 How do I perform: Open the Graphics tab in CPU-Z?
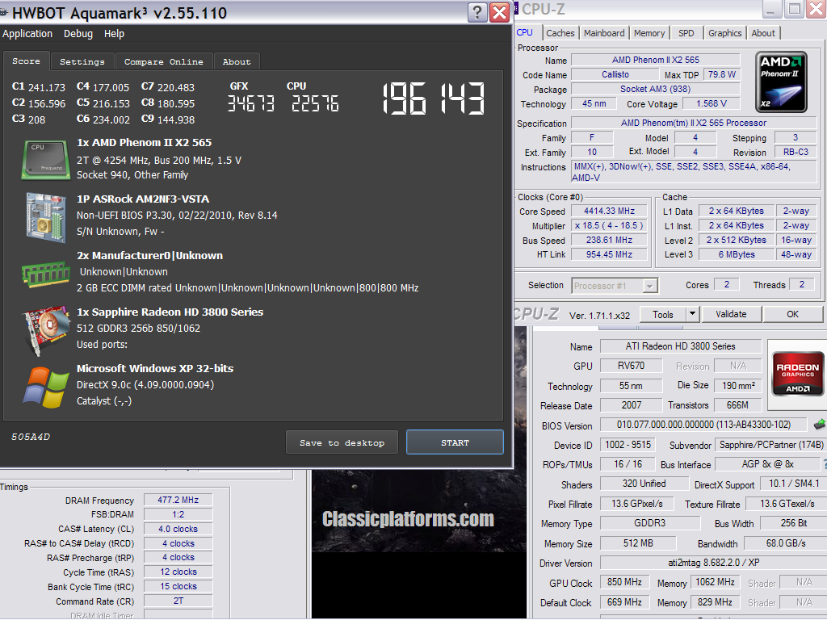coord(724,33)
